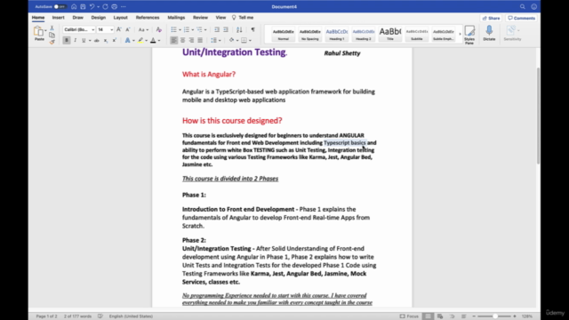Undo the last action

[x=92, y=6]
